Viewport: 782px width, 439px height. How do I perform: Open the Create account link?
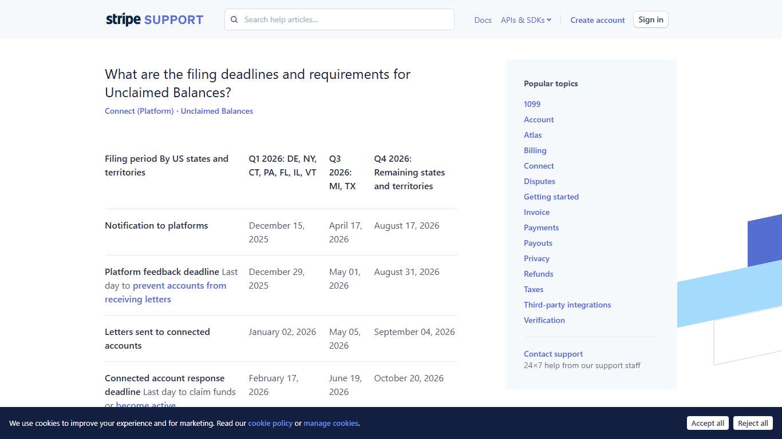(597, 20)
